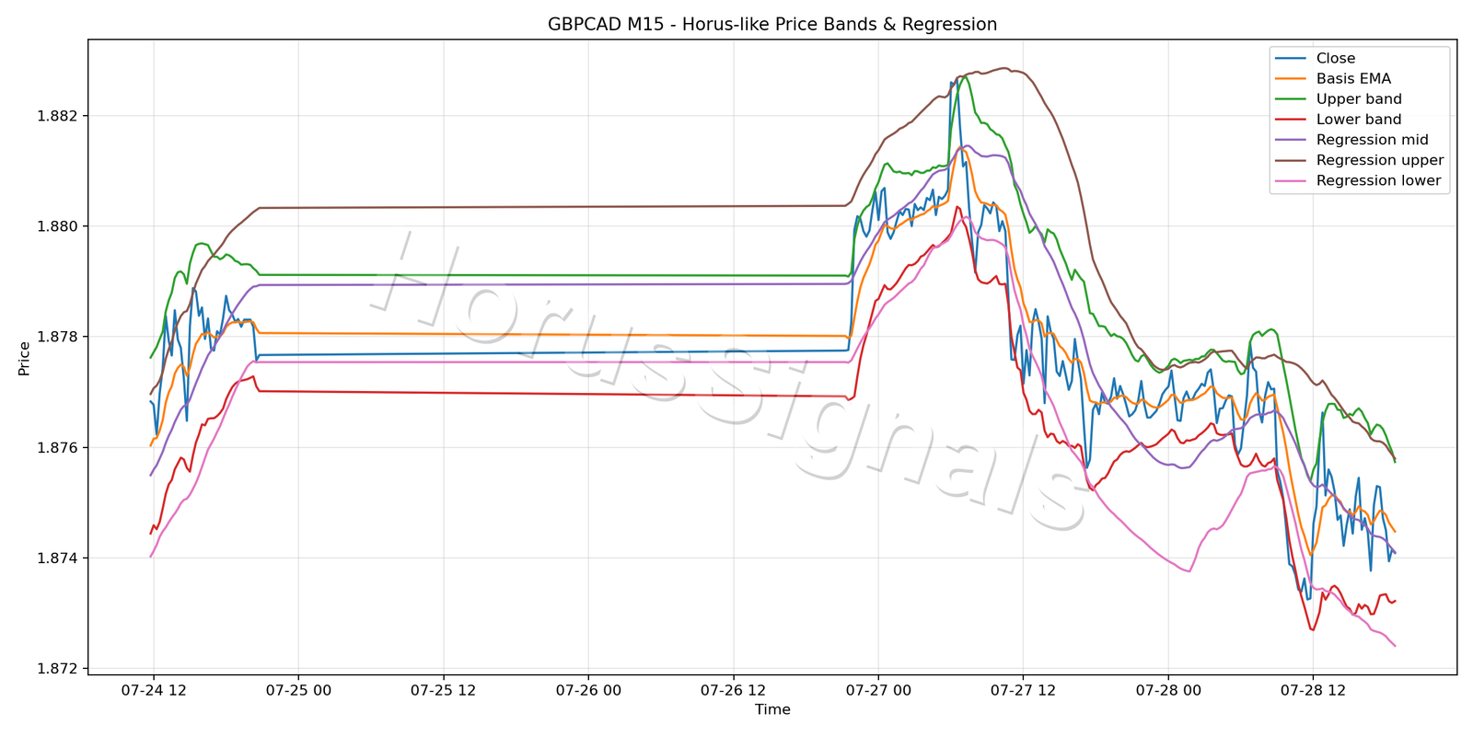Image resolution: width=1473 pixels, height=736 pixels.
Task: Click x-axis tick label '07-26 00'
Action: (588, 690)
